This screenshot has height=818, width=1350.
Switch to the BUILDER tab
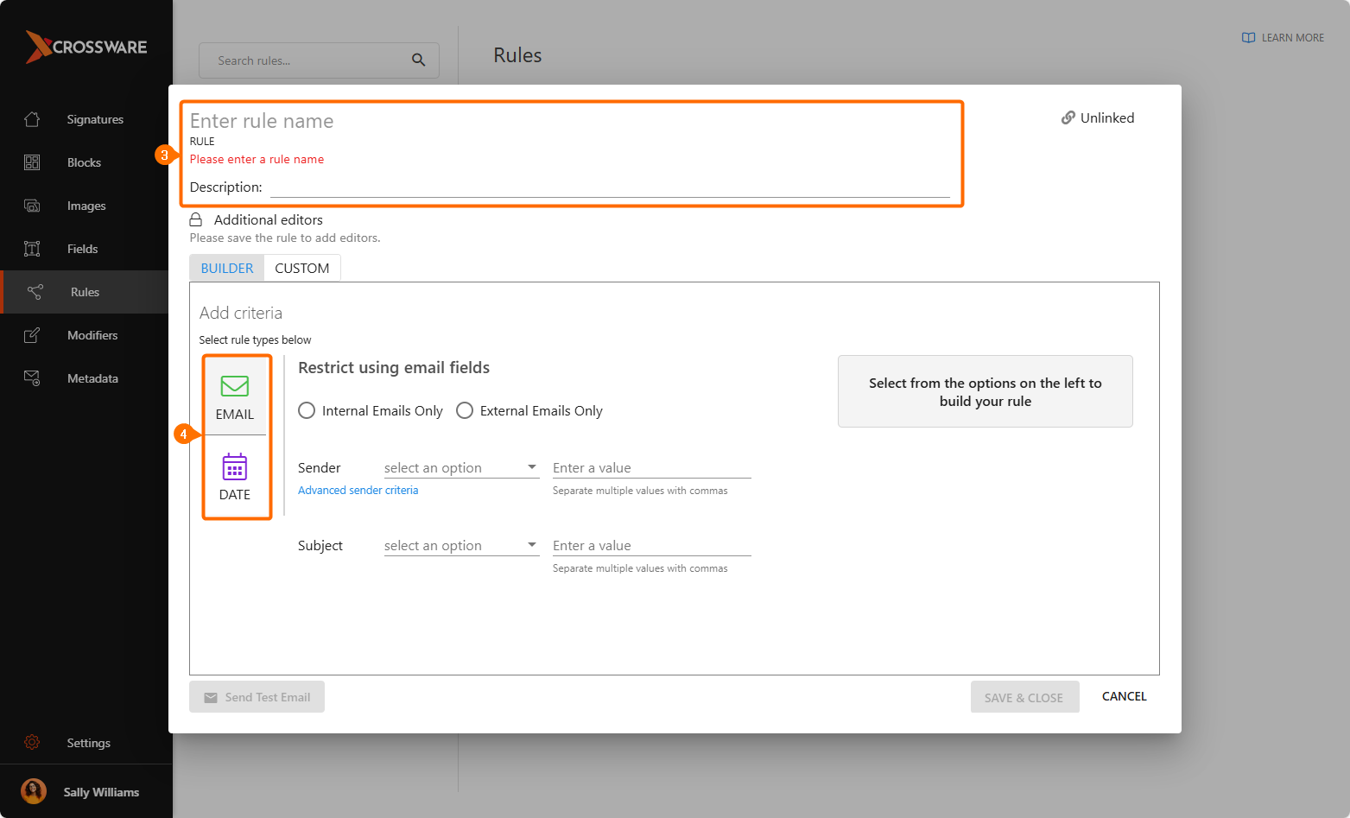click(x=227, y=269)
